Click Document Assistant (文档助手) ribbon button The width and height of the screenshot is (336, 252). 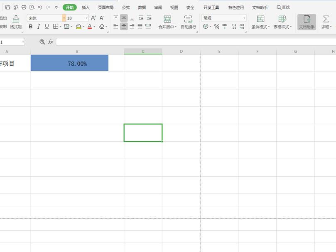click(307, 22)
